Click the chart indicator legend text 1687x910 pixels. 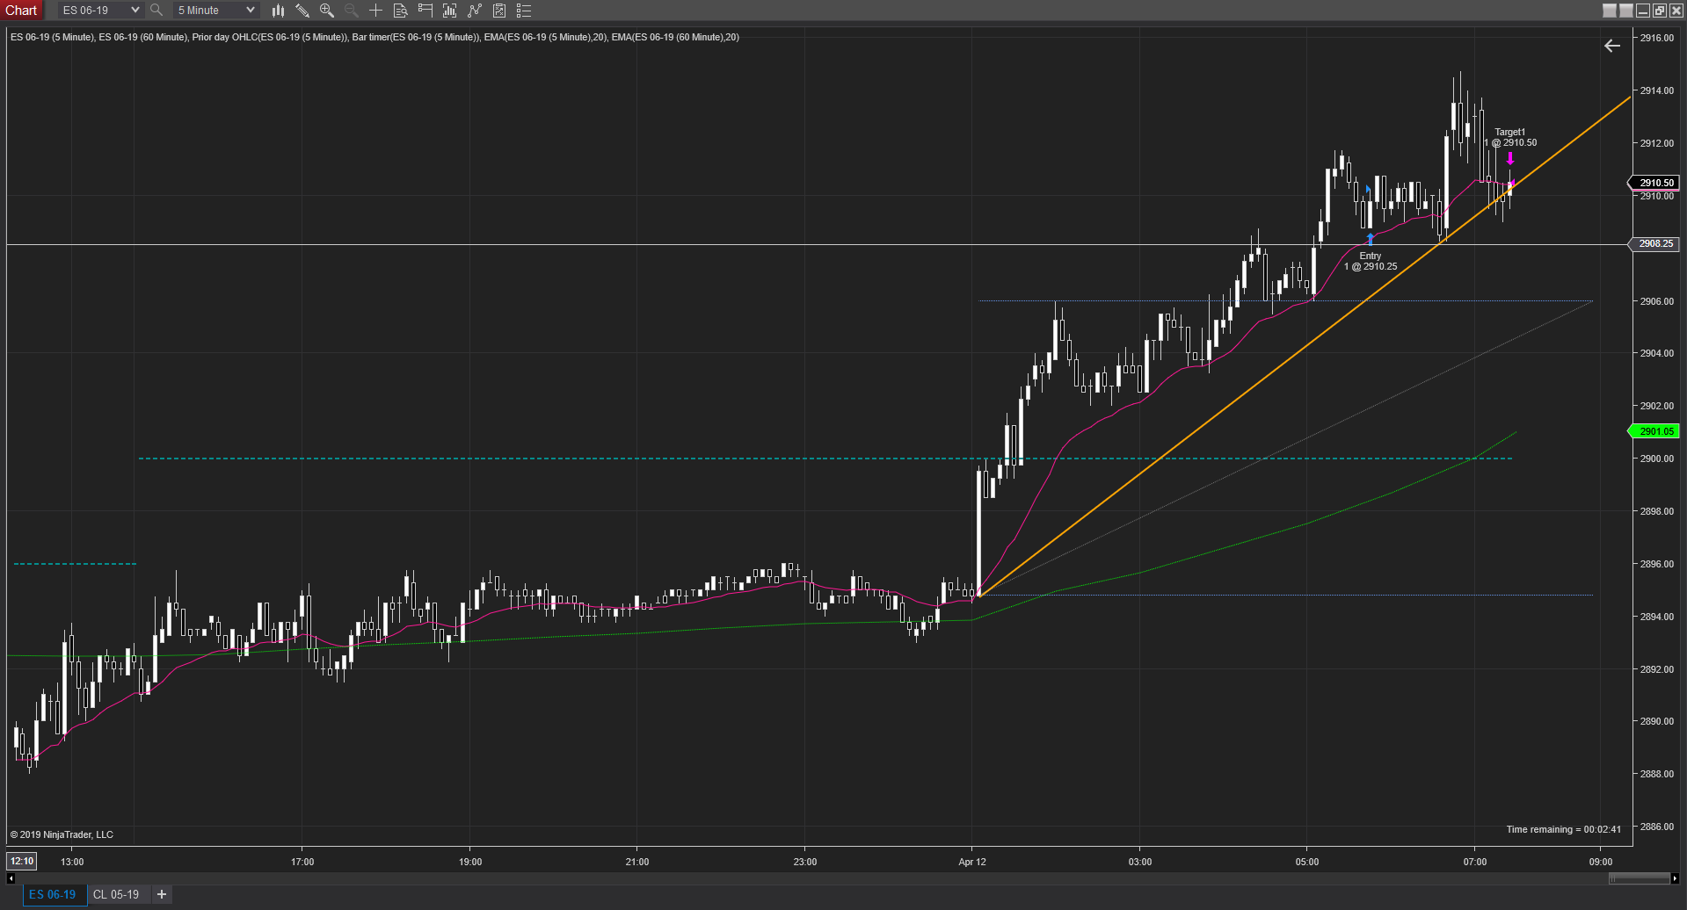(374, 37)
